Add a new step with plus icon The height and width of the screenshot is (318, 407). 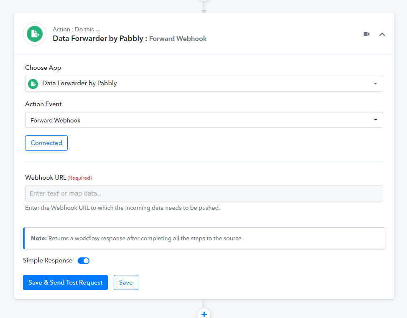(x=204, y=314)
